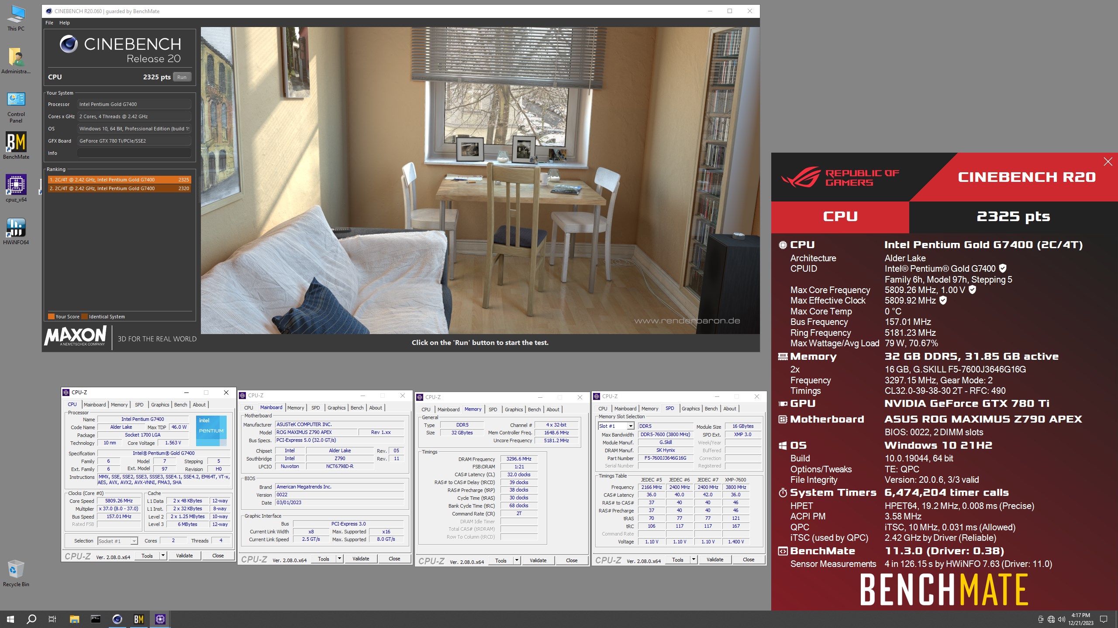This screenshot has height=628, width=1118.
Task: Select first ranking entry scoring 2325
Action: 119,180
